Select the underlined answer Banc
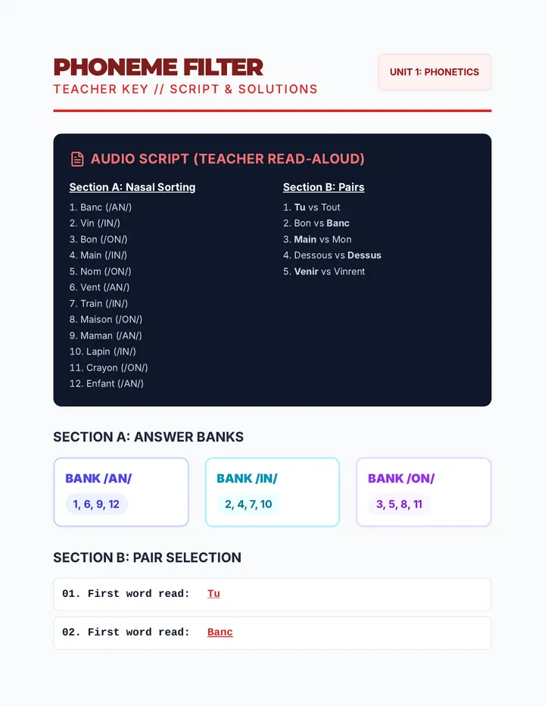Viewport: 545px width, 706px height. pyautogui.click(x=220, y=633)
